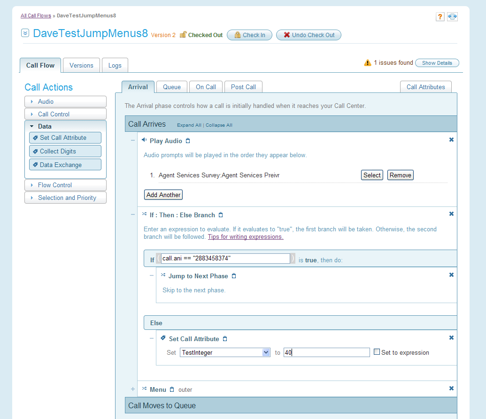Click the expand width arrows icon
The height and width of the screenshot is (419, 486).
[452, 17]
